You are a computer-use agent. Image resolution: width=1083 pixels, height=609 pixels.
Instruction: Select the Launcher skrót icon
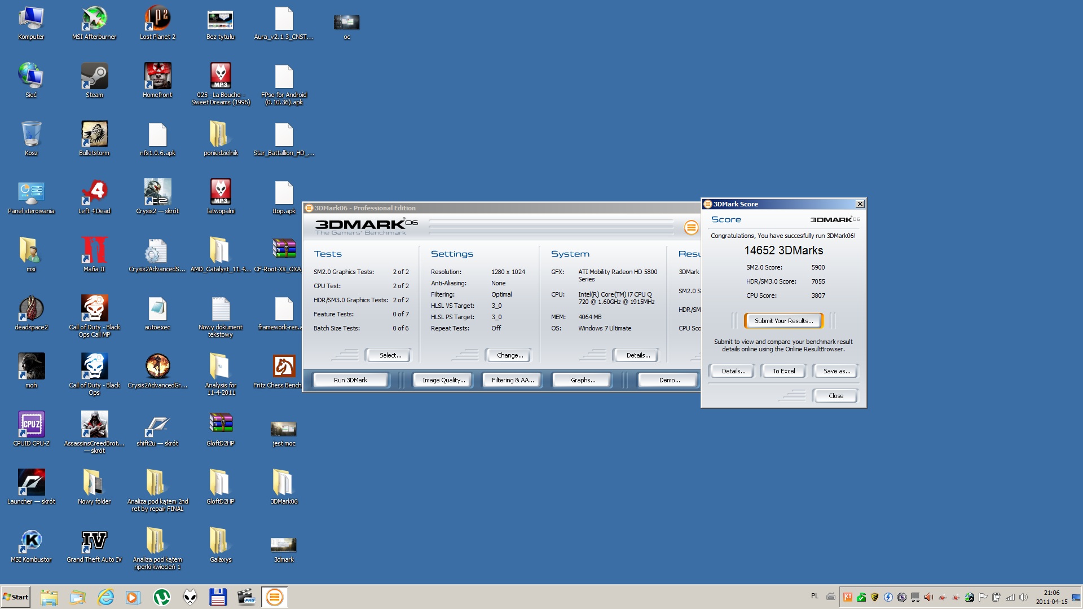31,487
